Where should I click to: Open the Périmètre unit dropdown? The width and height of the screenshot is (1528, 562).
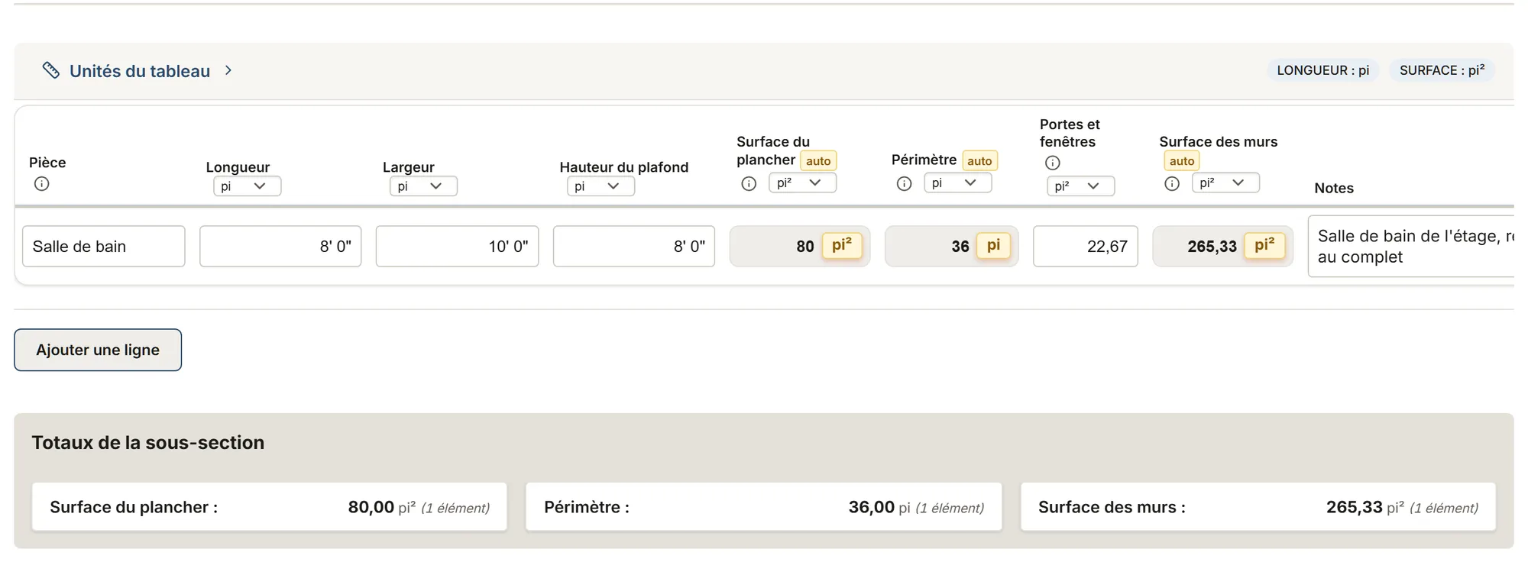coord(957,182)
